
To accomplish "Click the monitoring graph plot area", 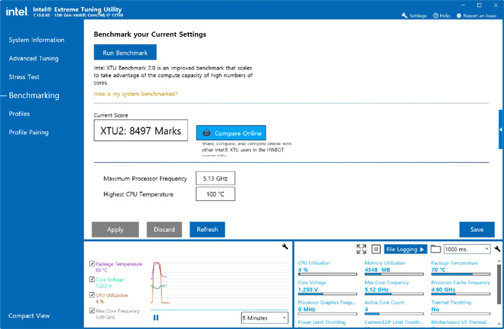I will (220, 283).
